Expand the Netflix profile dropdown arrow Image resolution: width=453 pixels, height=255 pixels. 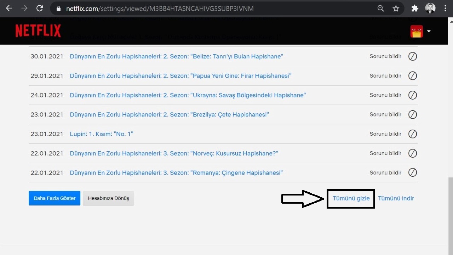429,31
